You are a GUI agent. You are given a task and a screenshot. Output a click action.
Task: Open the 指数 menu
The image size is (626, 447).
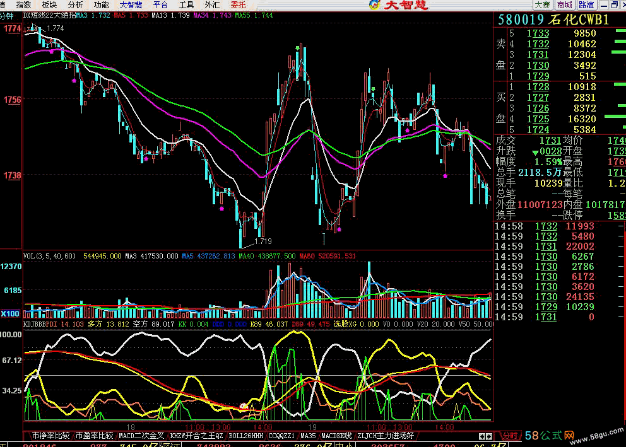(x=23, y=5)
